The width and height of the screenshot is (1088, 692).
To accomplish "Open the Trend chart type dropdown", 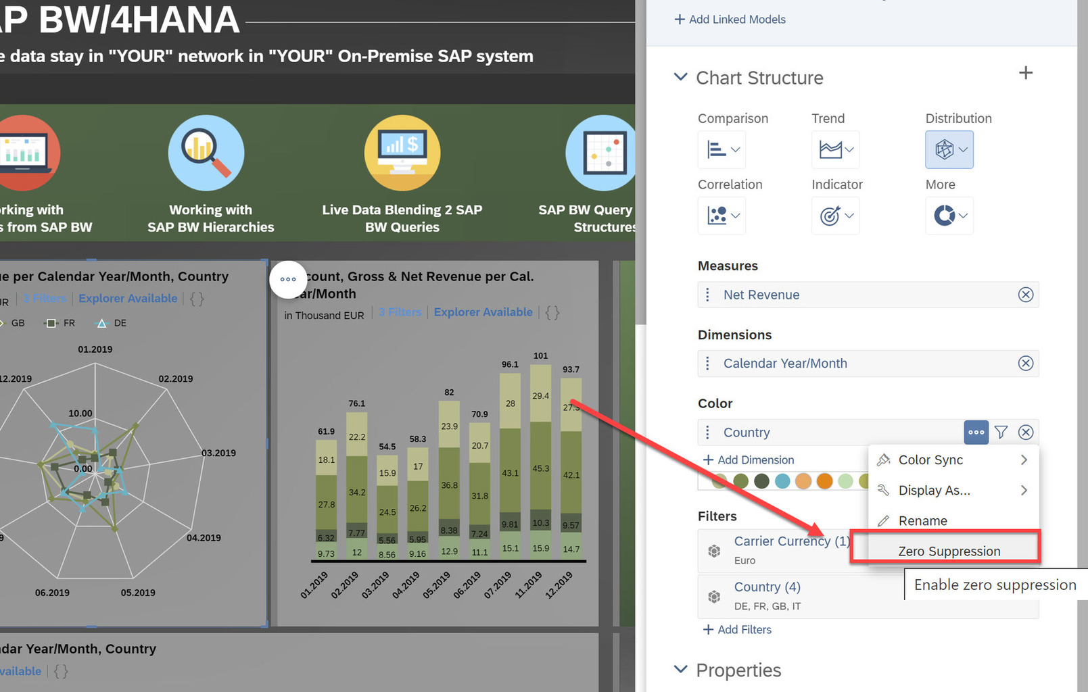I will coord(836,149).
